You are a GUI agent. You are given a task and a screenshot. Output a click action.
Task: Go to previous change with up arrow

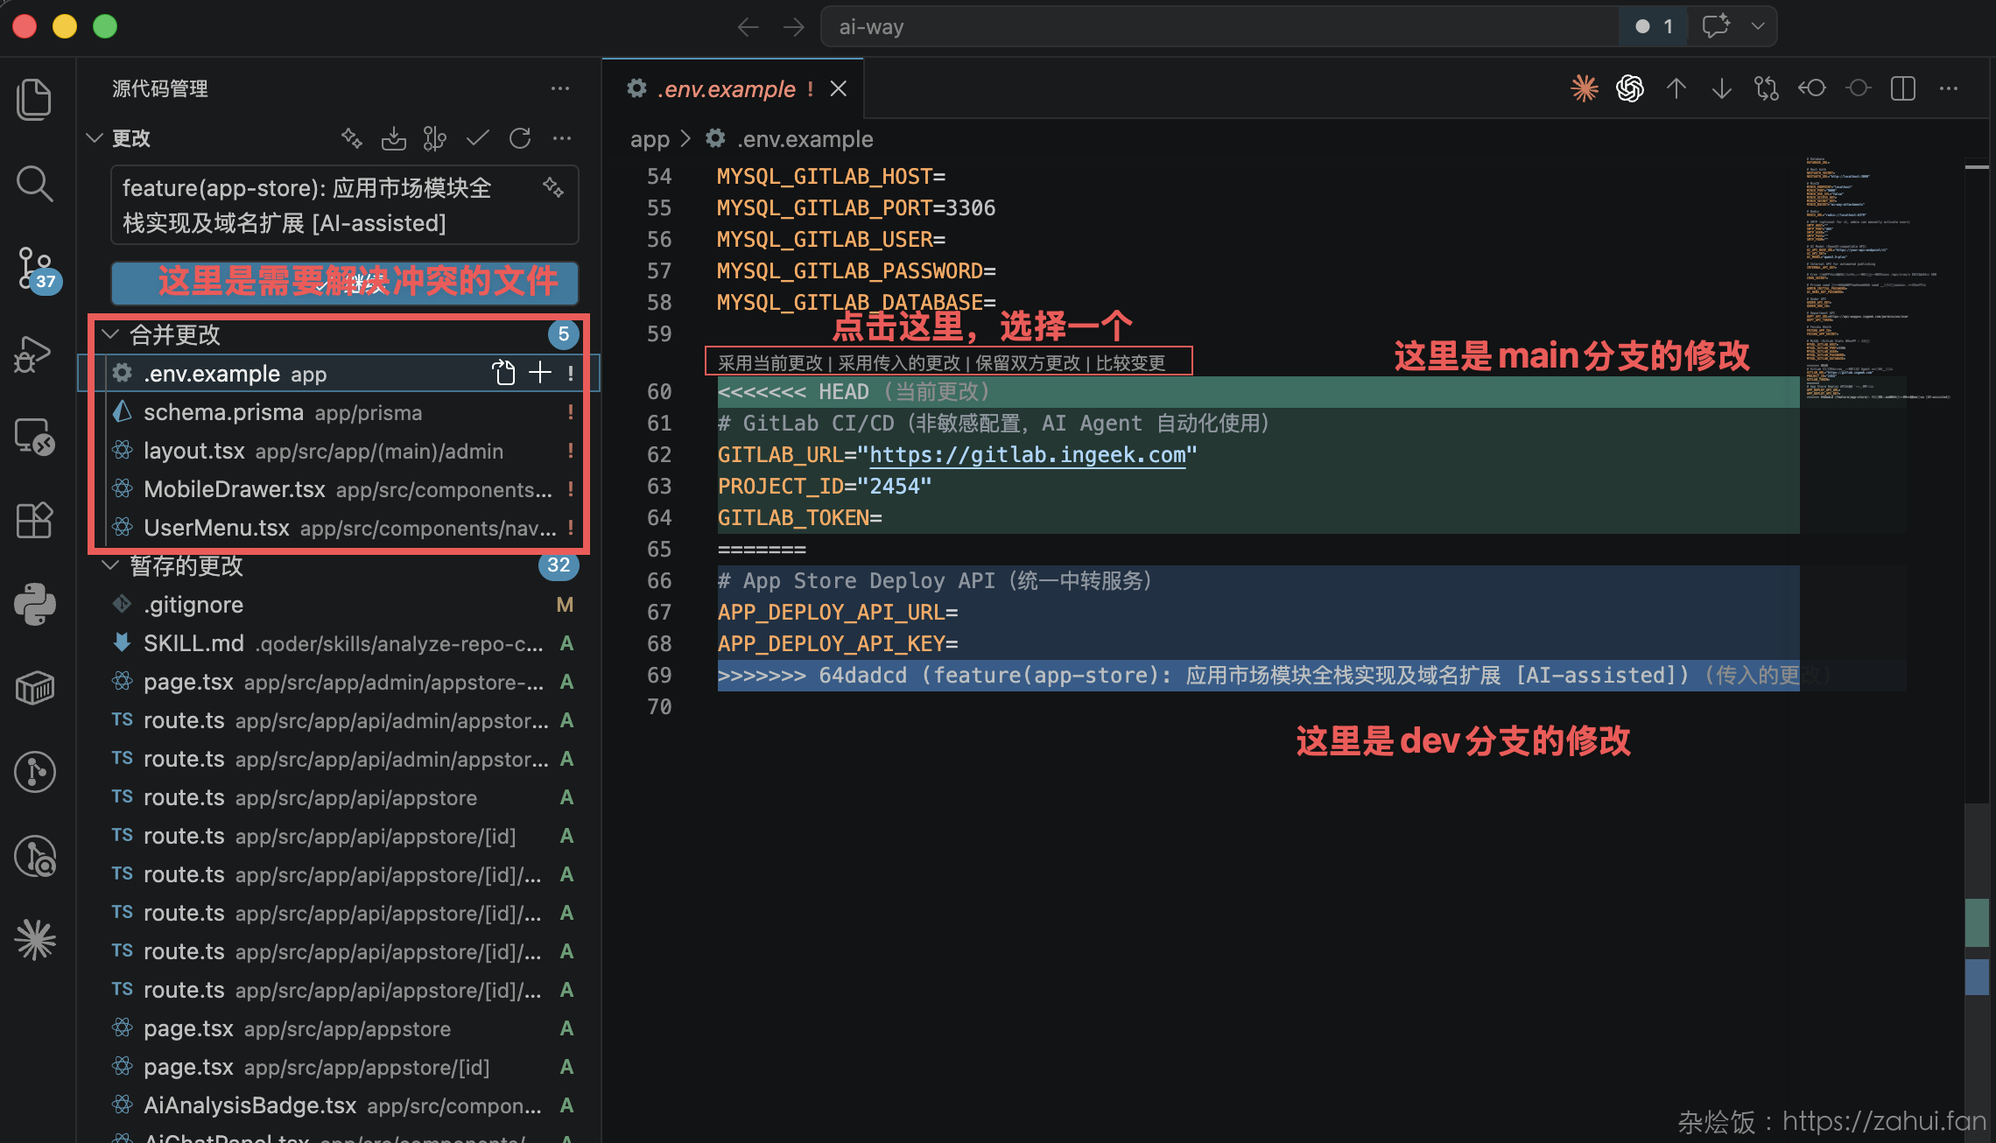click(1676, 88)
